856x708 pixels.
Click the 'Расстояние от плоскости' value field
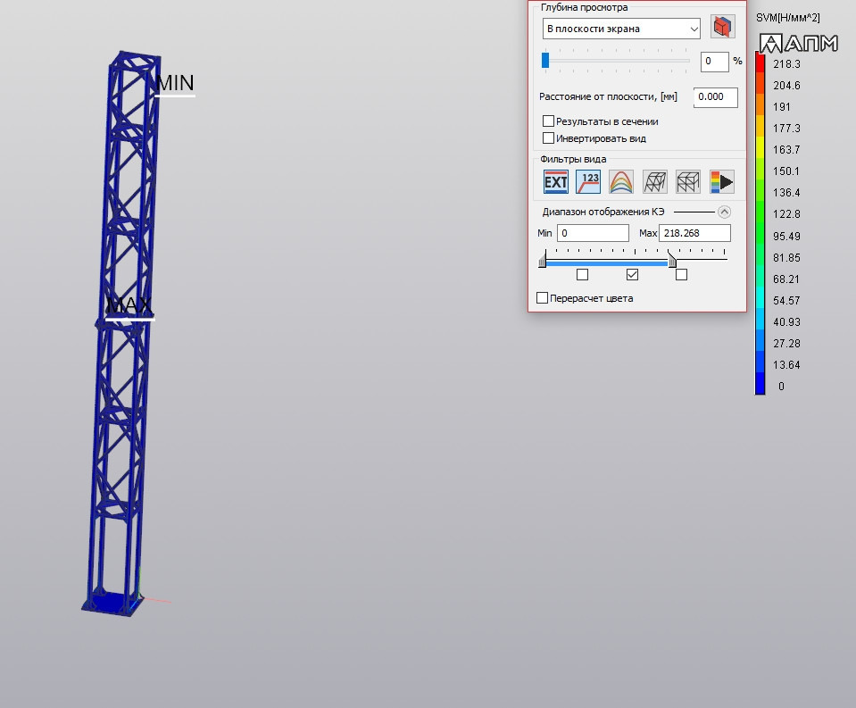[716, 97]
